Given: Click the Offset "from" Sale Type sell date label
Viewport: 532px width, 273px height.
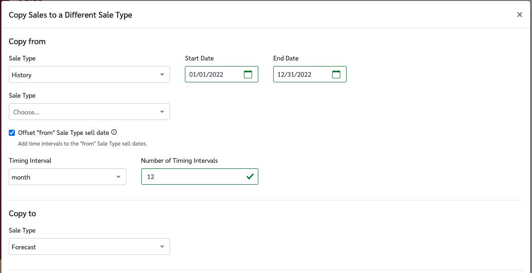Looking at the screenshot, I should point(63,133).
